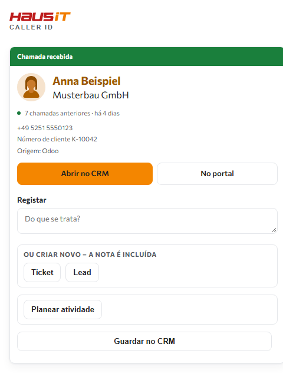Click the No portal button

coord(217,174)
